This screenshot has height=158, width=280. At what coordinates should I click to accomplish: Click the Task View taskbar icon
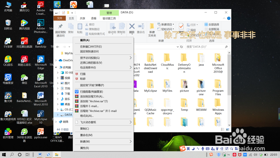tap(27, 155)
